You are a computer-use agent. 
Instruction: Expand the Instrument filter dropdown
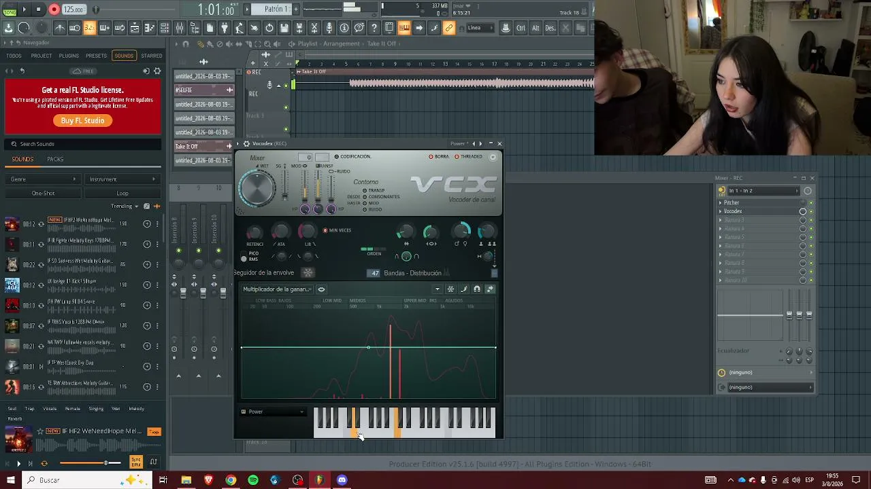point(122,179)
